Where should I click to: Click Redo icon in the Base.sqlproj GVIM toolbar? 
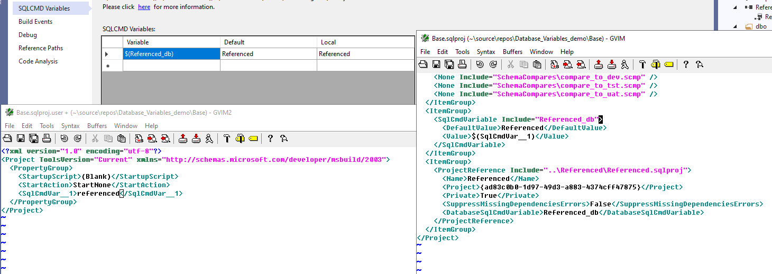click(x=493, y=65)
